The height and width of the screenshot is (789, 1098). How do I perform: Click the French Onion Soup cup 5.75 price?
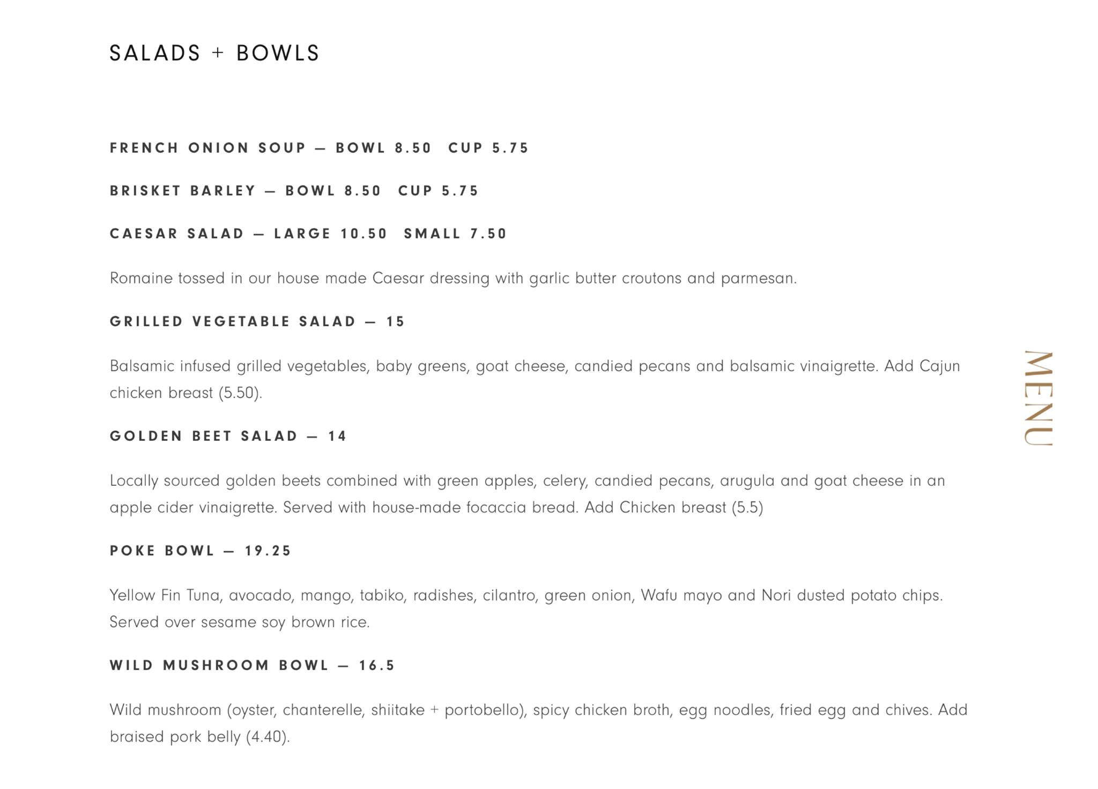(x=488, y=148)
